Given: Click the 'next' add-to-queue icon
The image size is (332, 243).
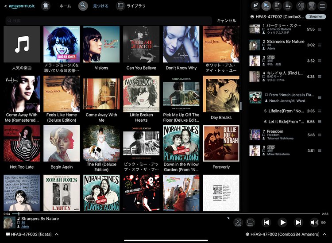Looking at the screenshot, I should [277, 6].
